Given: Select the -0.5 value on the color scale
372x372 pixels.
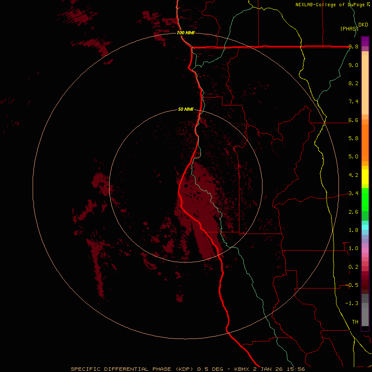Looking at the screenshot, I should click(x=352, y=285).
